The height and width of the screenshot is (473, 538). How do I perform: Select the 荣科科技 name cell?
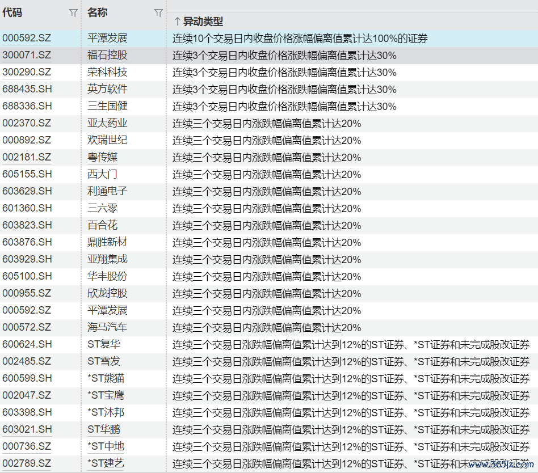(x=107, y=73)
